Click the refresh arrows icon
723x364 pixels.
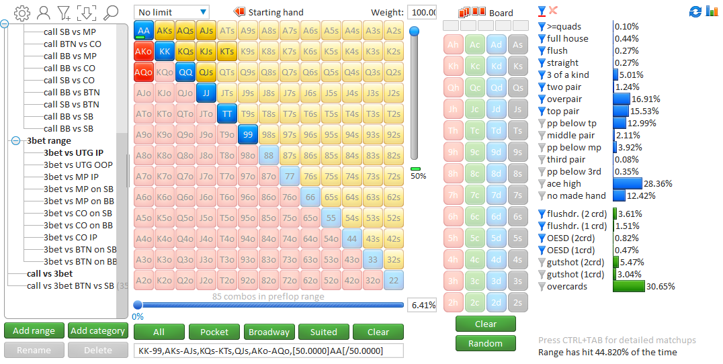point(695,12)
